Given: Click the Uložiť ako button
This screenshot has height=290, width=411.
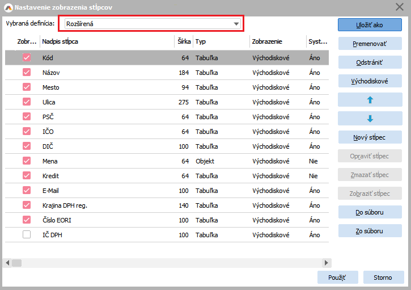Looking at the screenshot, I should pyautogui.click(x=370, y=24).
